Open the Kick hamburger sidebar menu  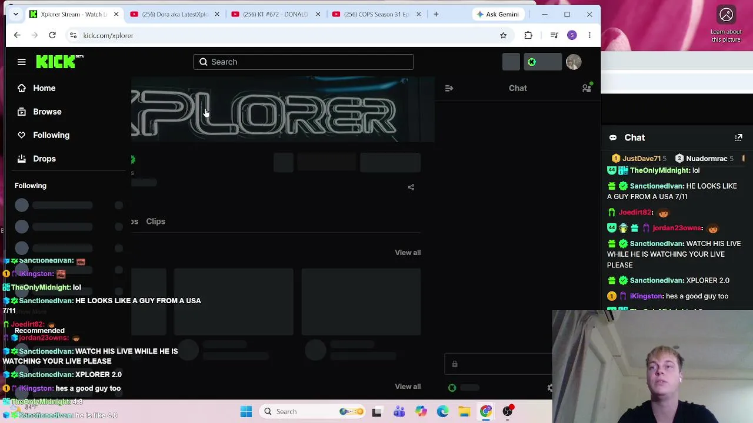click(x=22, y=62)
